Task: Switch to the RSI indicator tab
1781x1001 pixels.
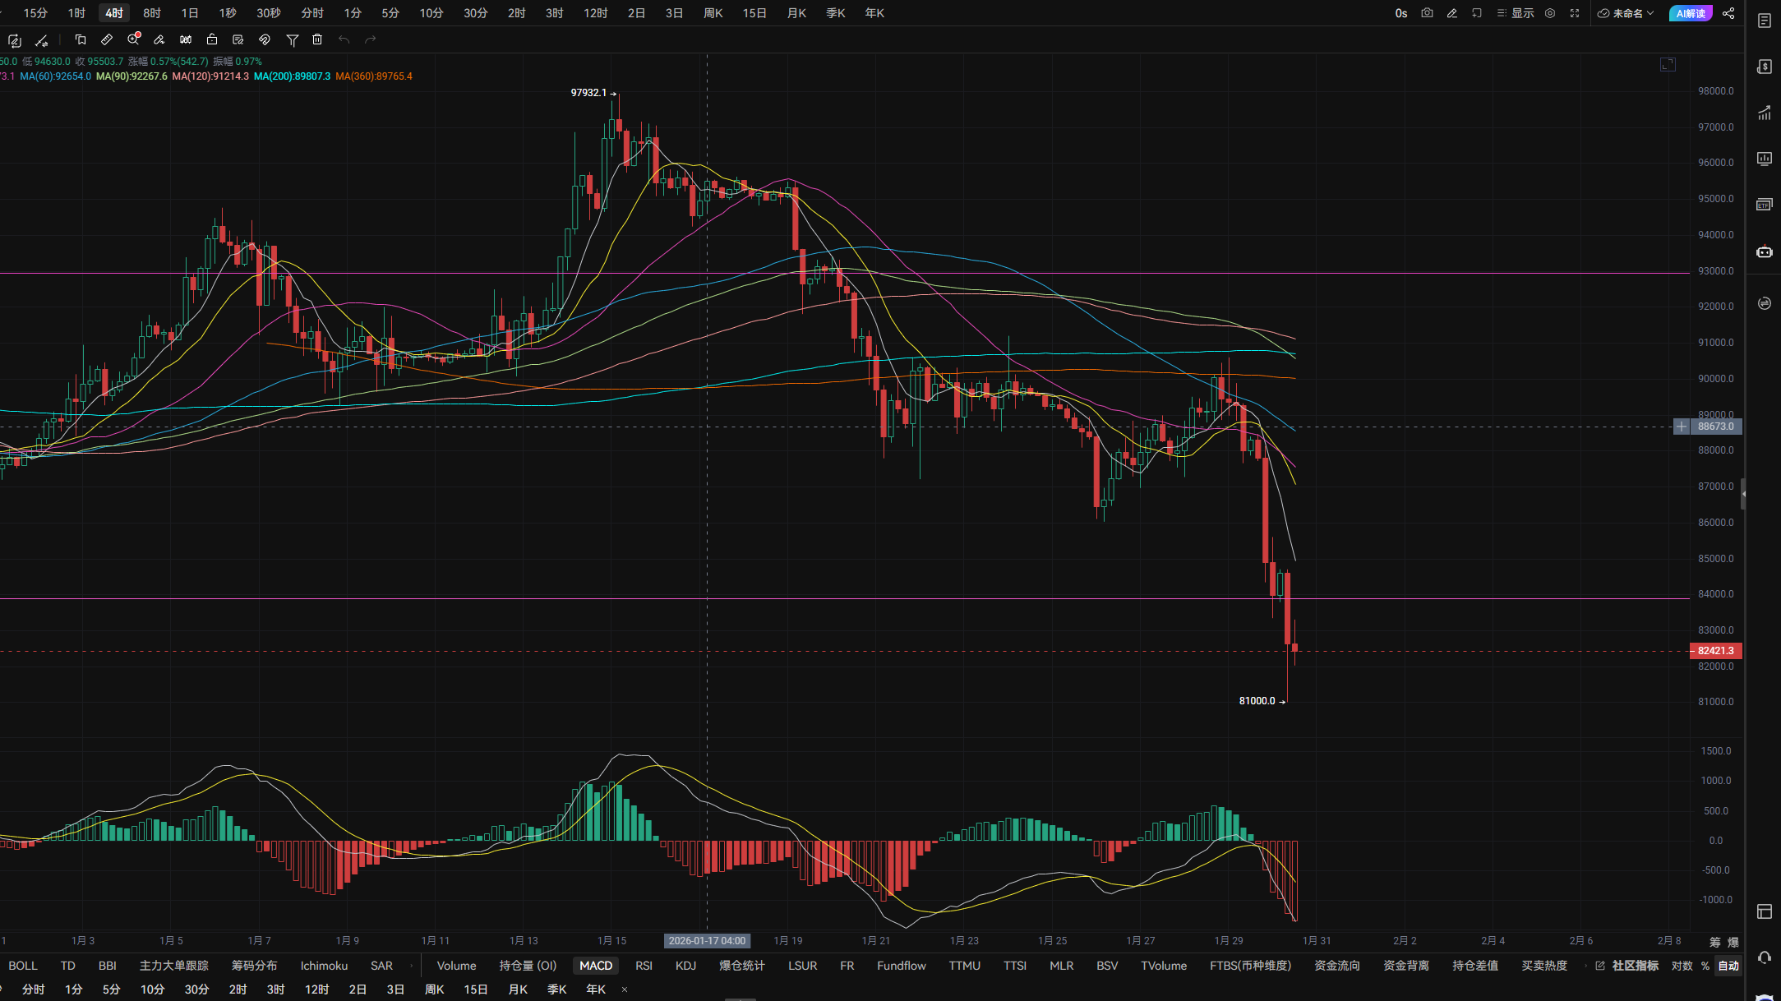Action: pyautogui.click(x=644, y=966)
